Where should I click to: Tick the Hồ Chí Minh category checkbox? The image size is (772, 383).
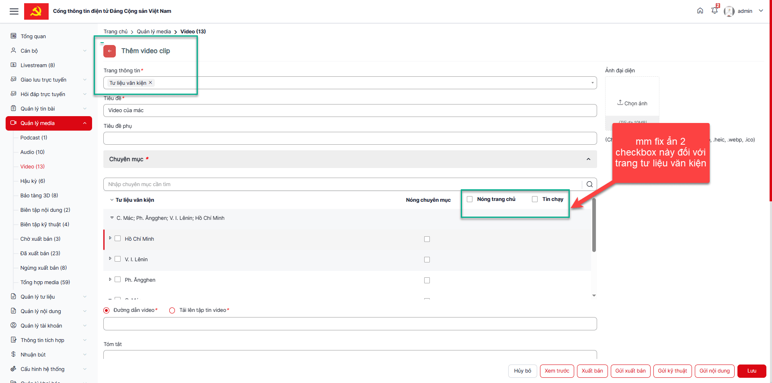click(118, 239)
